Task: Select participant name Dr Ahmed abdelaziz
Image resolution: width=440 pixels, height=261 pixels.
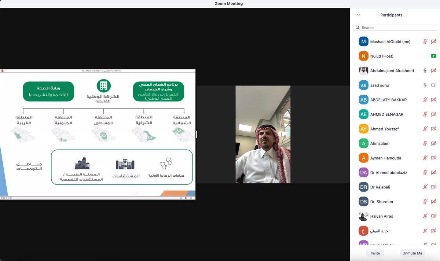Action: coord(389,173)
